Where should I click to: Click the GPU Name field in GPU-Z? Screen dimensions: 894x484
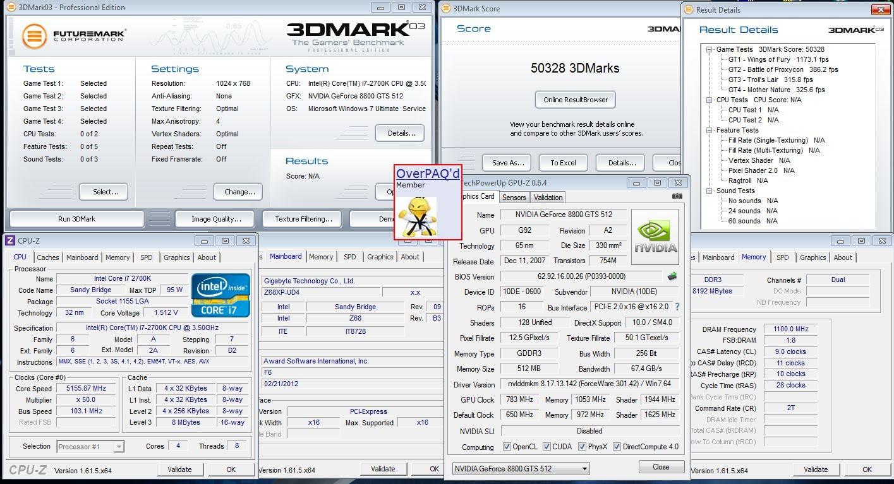tap(564, 215)
